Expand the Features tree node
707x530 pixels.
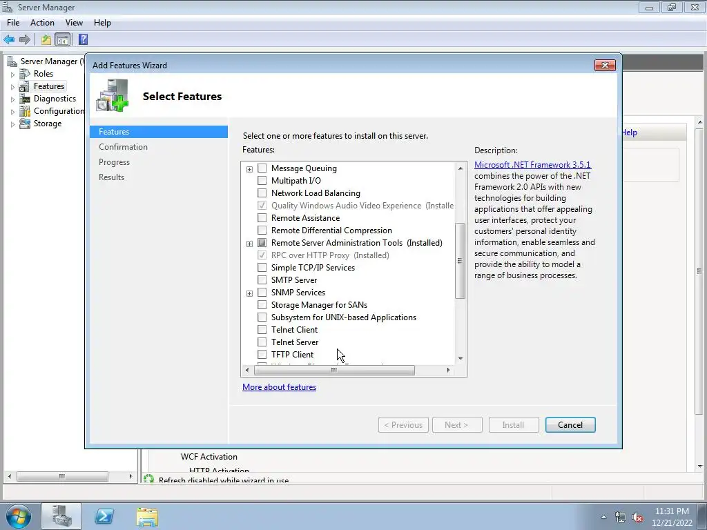pos(12,86)
